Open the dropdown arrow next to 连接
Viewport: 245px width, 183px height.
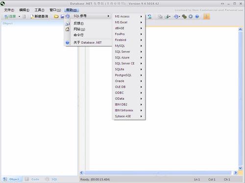pos(19,17)
